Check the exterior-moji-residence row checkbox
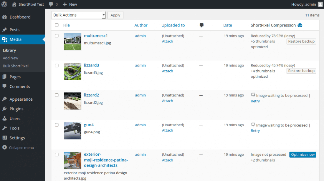 click(x=57, y=155)
